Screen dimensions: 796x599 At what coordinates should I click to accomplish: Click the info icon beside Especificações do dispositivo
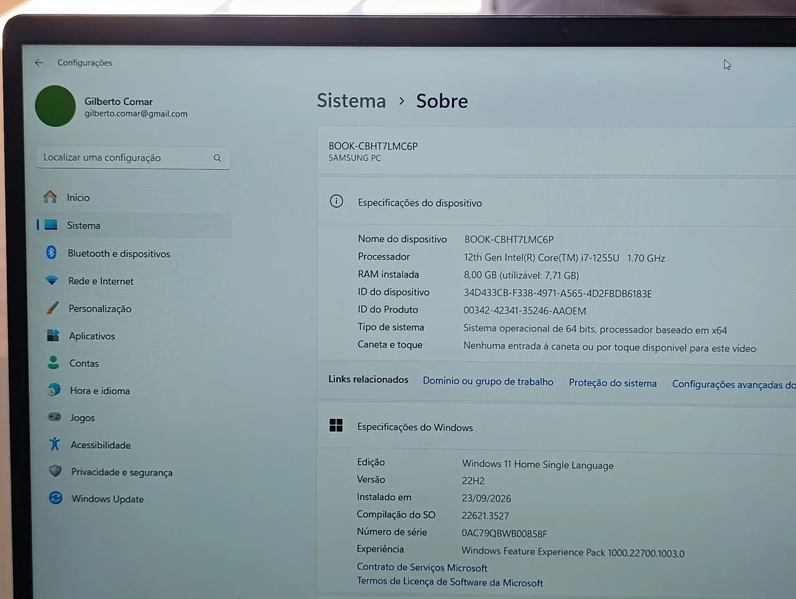tap(336, 201)
